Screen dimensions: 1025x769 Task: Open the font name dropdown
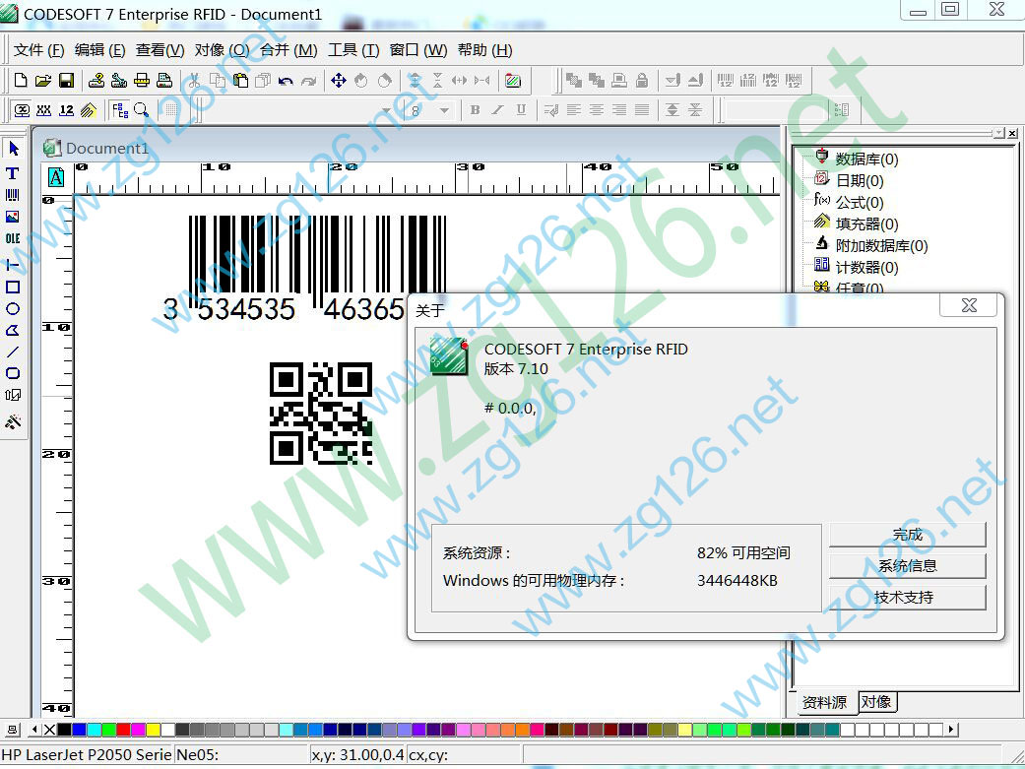pyautogui.click(x=386, y=110)
